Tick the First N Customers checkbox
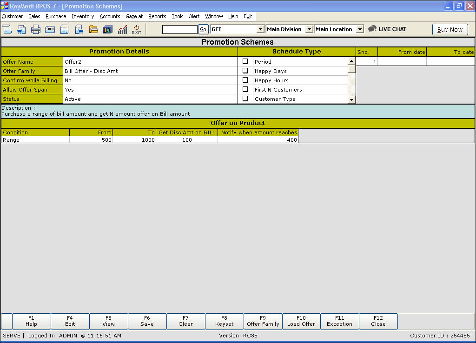 [x=245, y=89]
